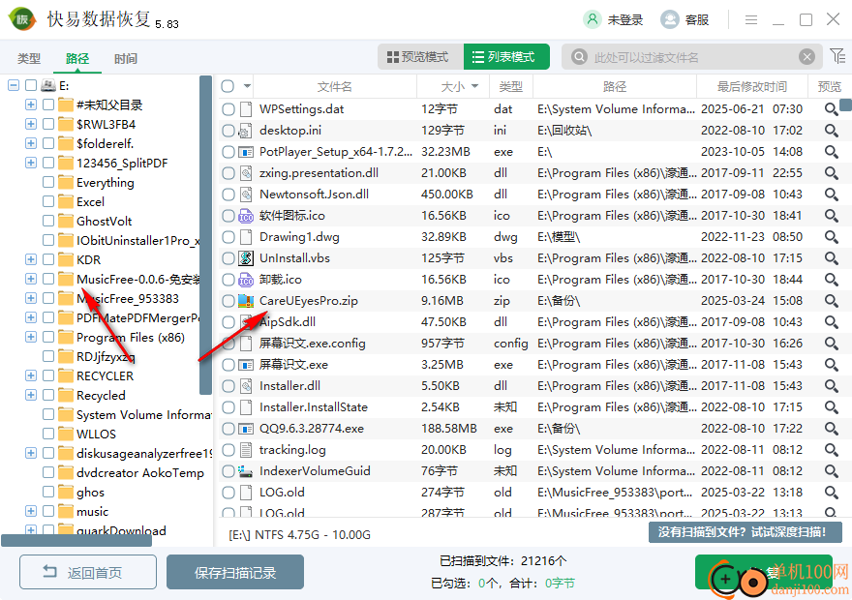Click the advanced filter funnel icon

[x=837, y=56]
